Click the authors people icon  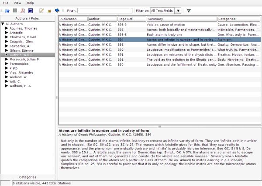tap(49, 10)
